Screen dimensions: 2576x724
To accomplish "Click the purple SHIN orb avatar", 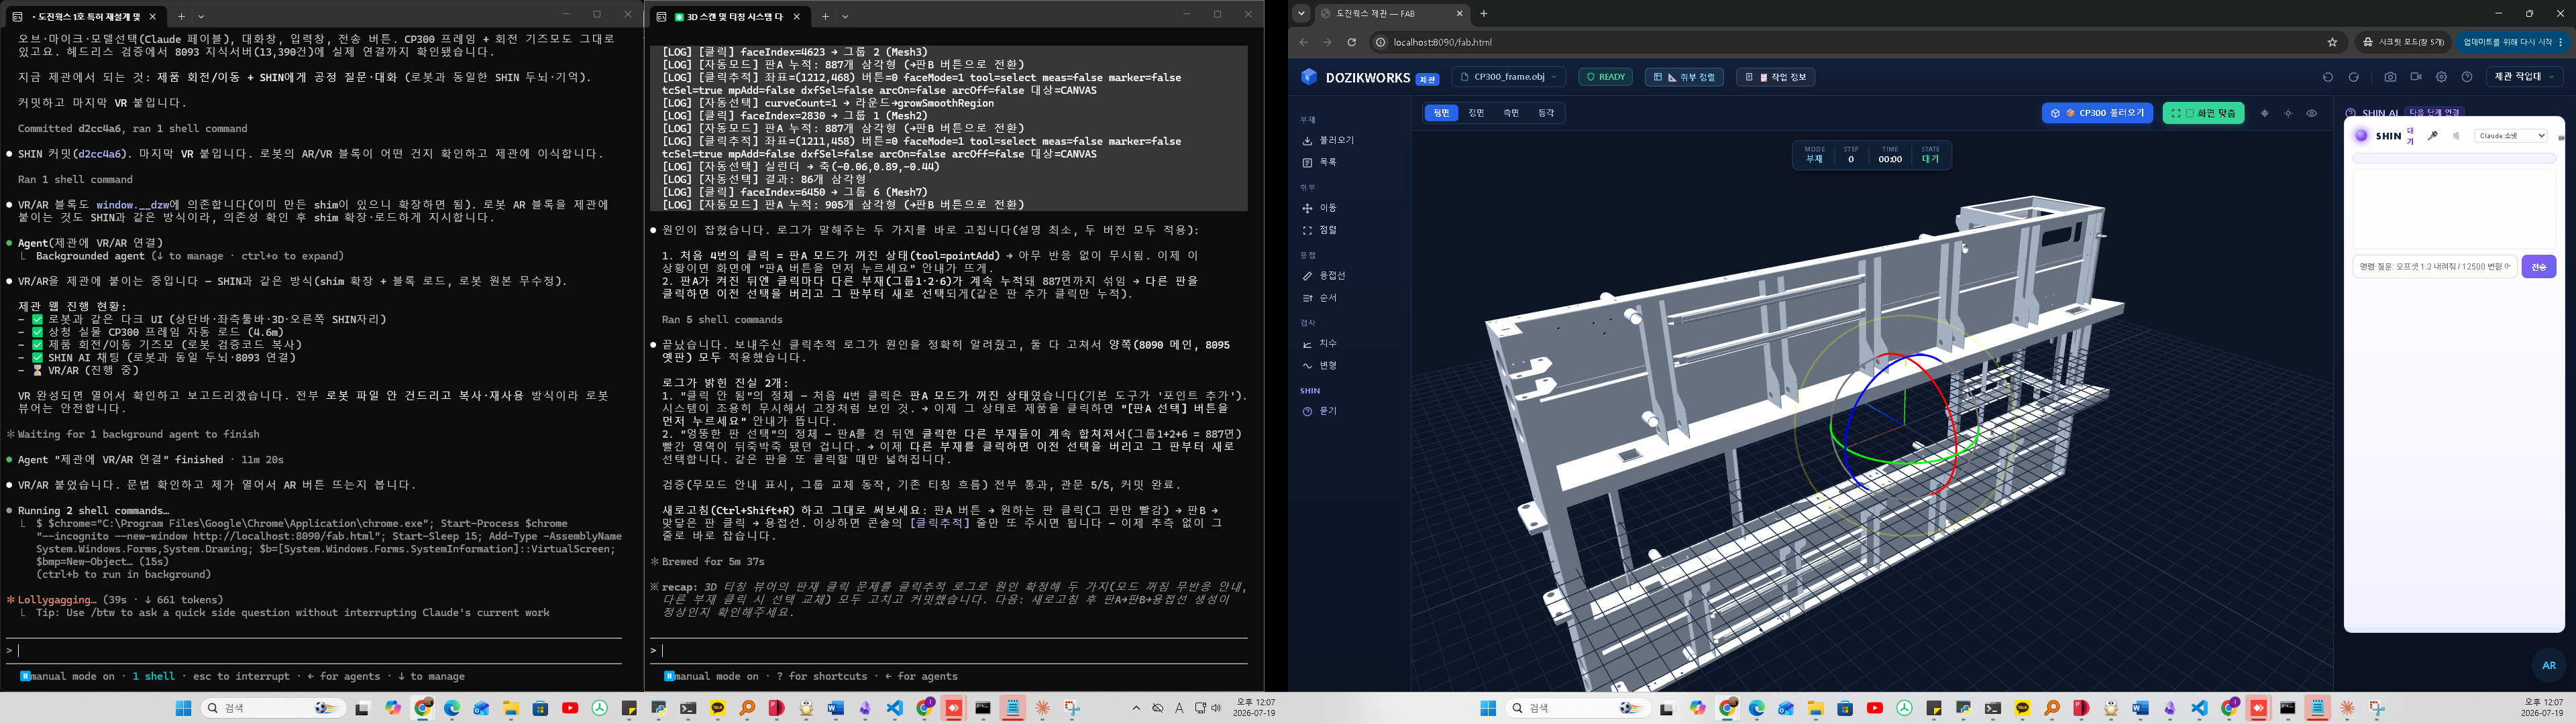I will tap(2362, 136).
